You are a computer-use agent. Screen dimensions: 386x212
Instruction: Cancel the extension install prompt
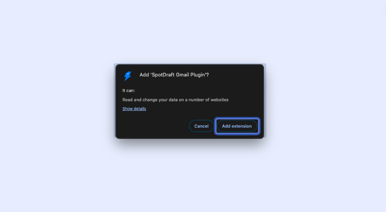coord(201,126)
